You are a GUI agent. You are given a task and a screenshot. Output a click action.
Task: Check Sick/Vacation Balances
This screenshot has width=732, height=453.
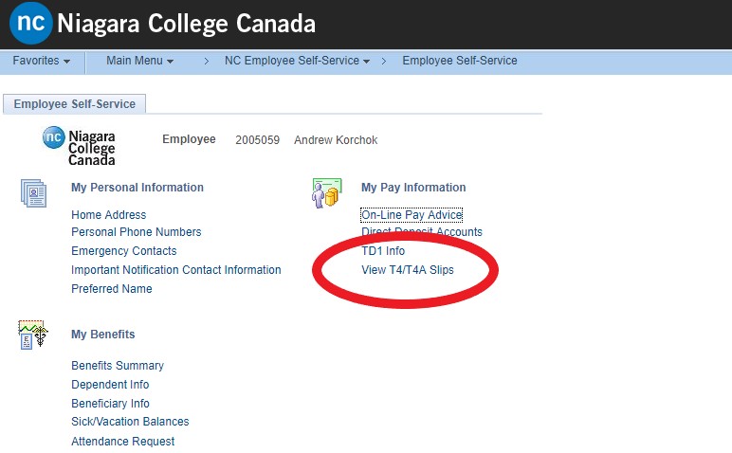click(130, 422)
